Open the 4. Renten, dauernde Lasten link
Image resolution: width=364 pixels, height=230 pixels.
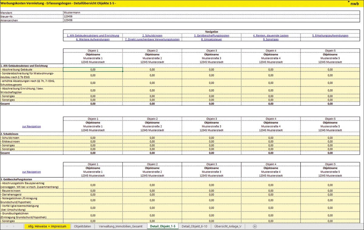(271, 35)
